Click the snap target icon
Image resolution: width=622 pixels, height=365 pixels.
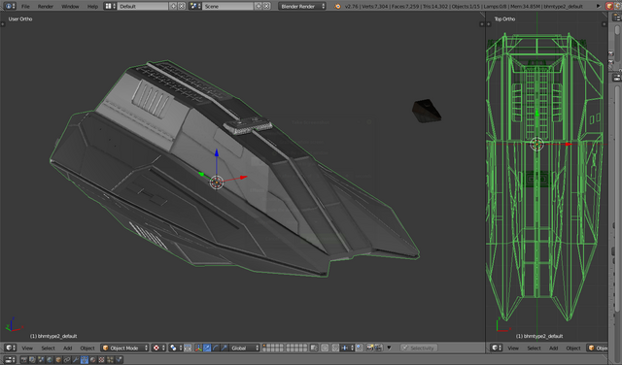(x=360, y=348)
